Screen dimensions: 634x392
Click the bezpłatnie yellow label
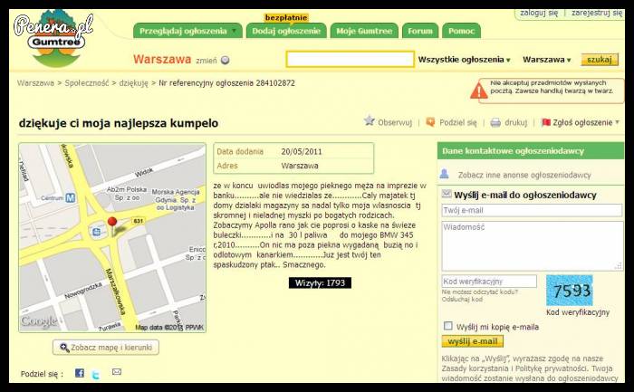[286, 17]
